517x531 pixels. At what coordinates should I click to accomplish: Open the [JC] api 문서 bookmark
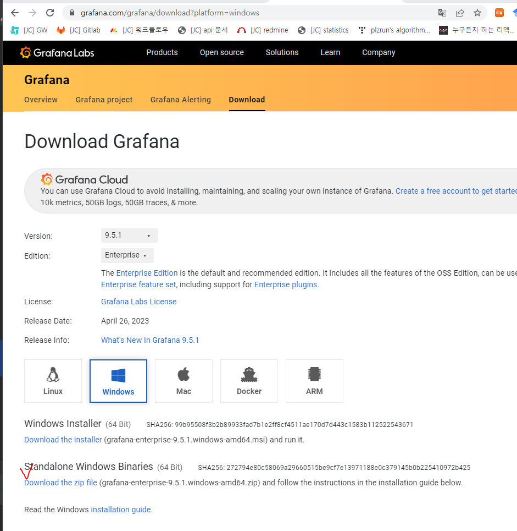(x=203, y=30)
